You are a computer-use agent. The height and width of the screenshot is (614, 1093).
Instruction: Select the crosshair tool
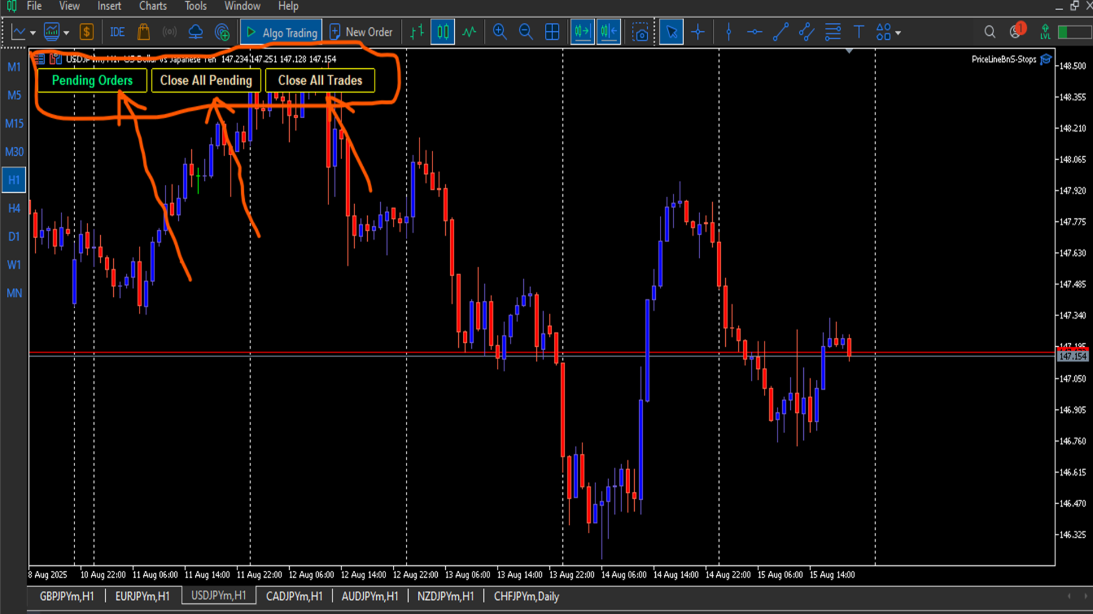(x=698, y=32)
